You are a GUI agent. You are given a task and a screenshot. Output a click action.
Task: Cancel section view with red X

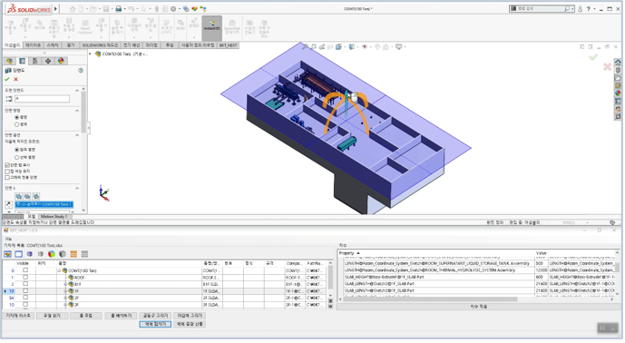click(16, 79)
